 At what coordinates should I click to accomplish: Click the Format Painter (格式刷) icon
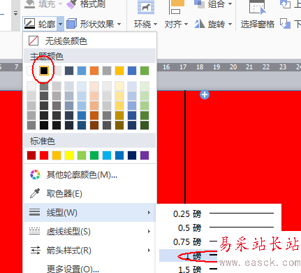pyautogui.click(x=72, y=3)
